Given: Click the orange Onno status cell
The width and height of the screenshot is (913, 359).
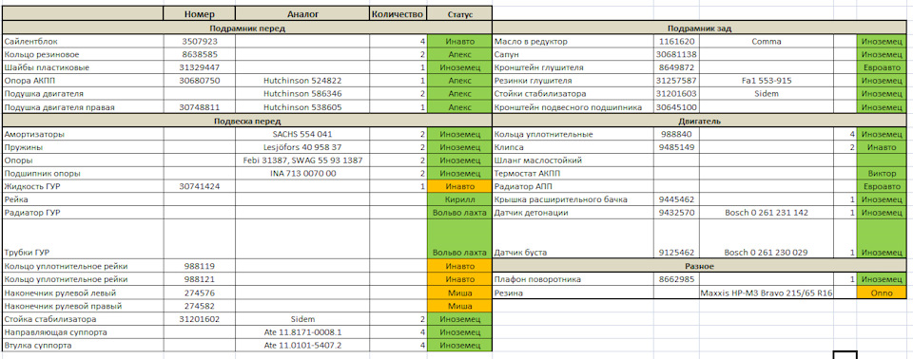Looking at the screenshot, I should tap(883, 293).
